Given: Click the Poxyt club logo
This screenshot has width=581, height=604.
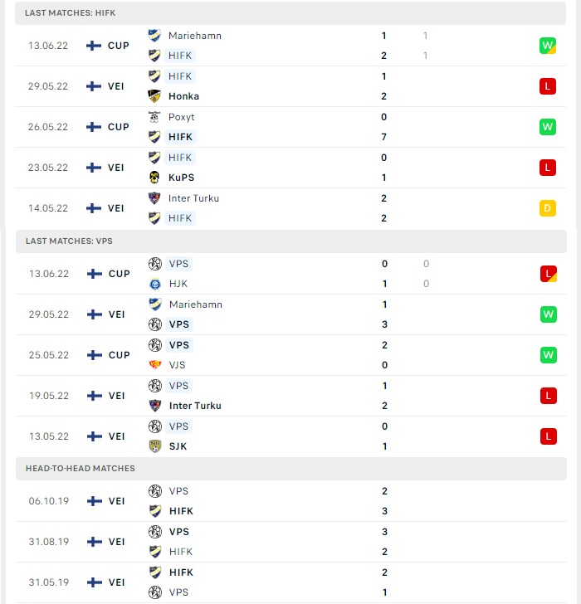Looking at the screenshot, I should coord(154,117).
